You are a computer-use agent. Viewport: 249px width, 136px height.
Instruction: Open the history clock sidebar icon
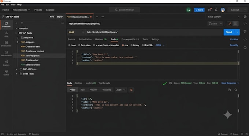point(6,73)
